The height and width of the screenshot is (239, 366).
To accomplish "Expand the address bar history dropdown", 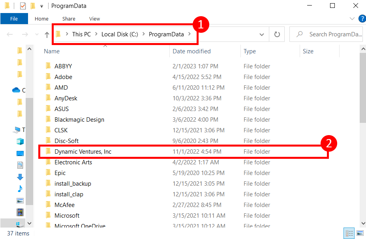I will [x=261, y=34].
